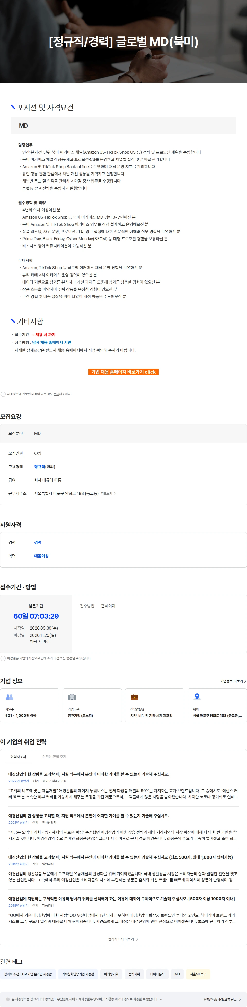Open the '지도보기' map link

pyautogui.click(x=107, y=494)
